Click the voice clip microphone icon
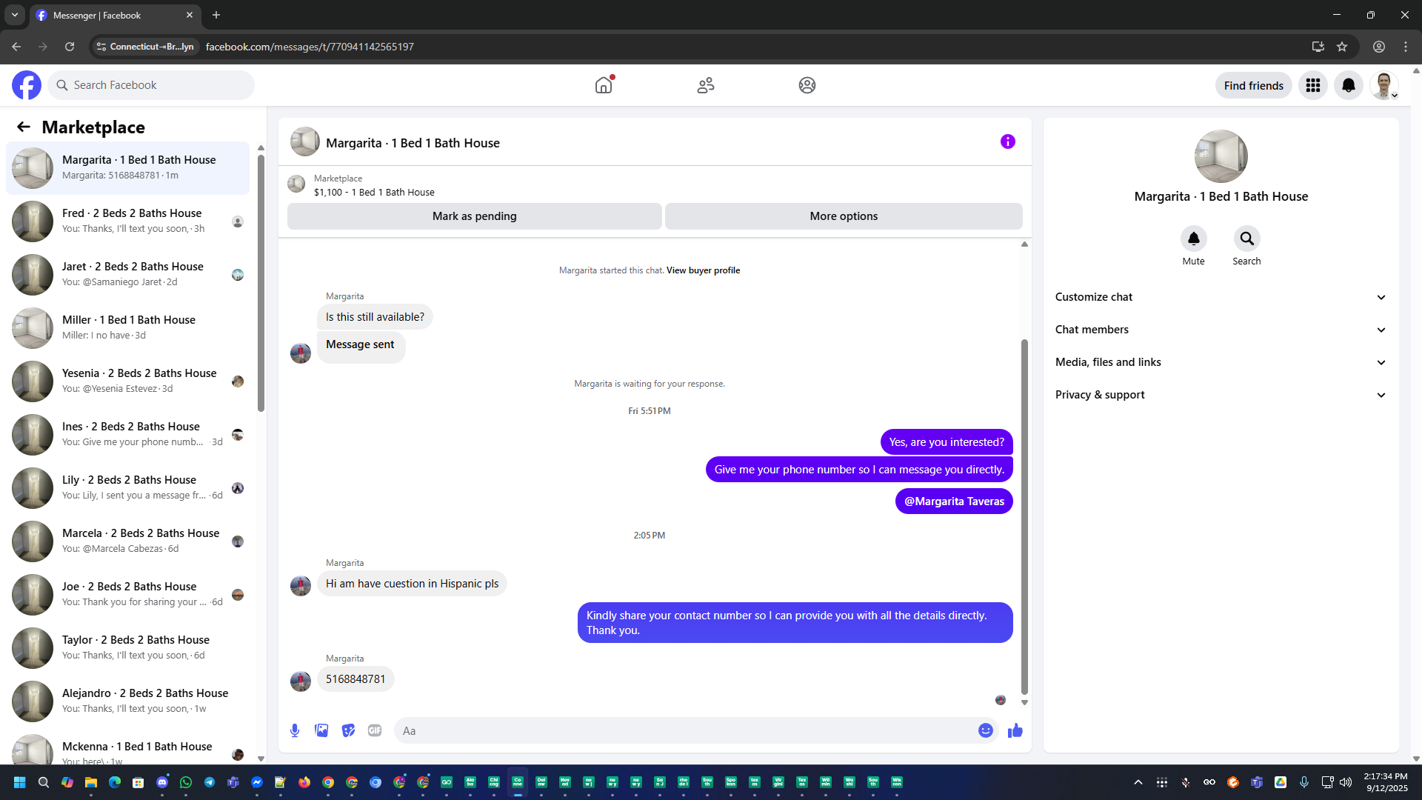This screenshot has height=800, width=1422. click(295, 730)
